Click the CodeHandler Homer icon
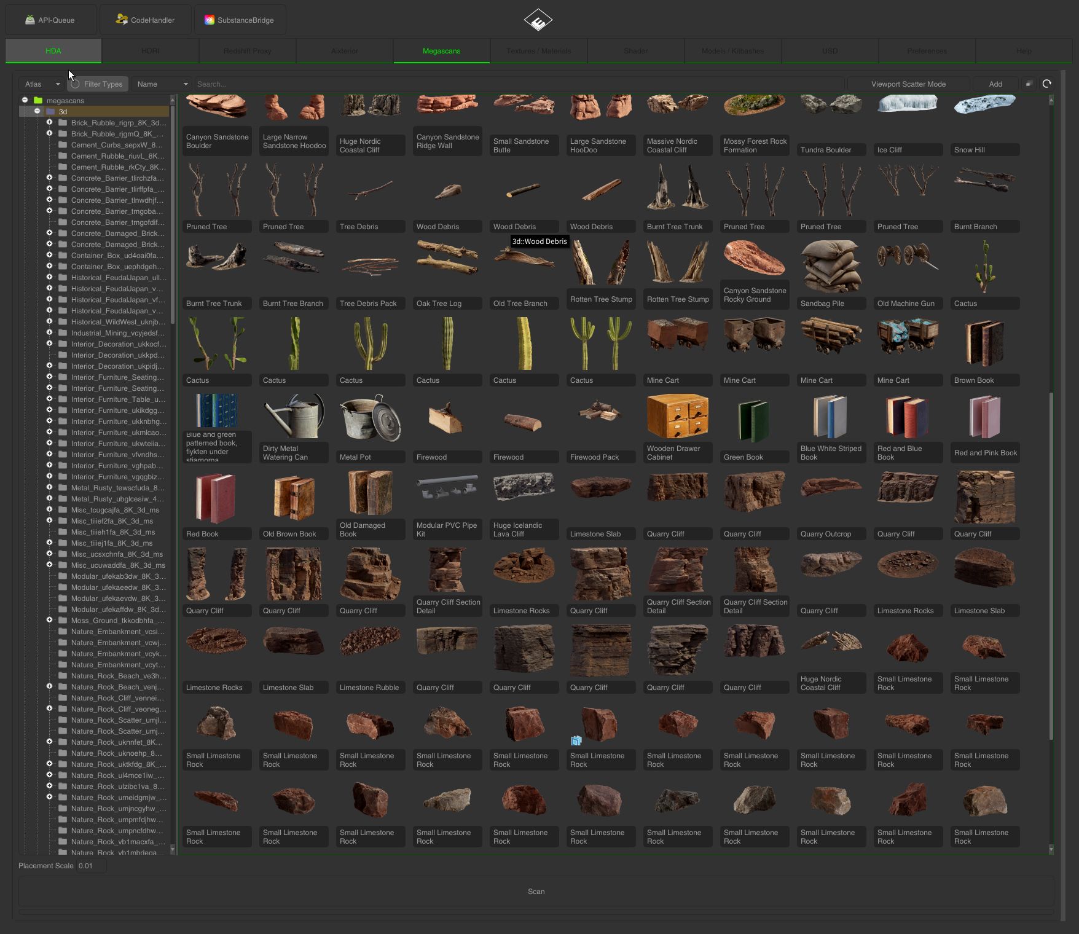Image resolution: width=1079 pixels, height=934 pixels. point(120,19)
